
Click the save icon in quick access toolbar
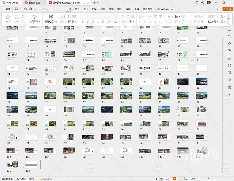tap(17, 9)
